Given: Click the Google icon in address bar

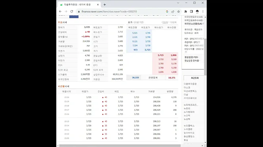Looking at the screenshot, I should (167, 12).
